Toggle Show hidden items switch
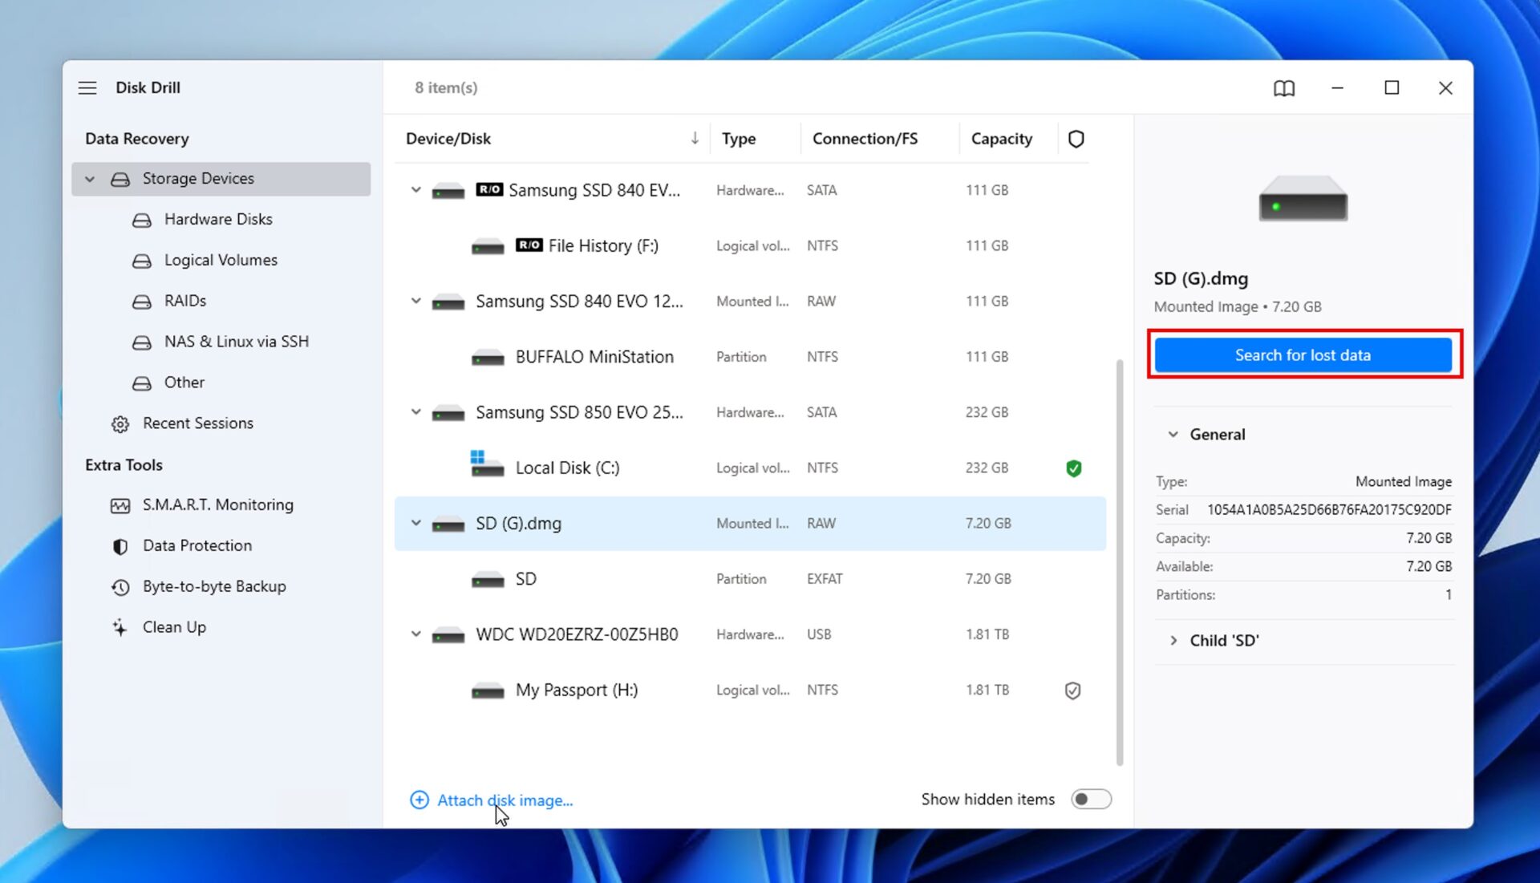 click(1091, 799)
